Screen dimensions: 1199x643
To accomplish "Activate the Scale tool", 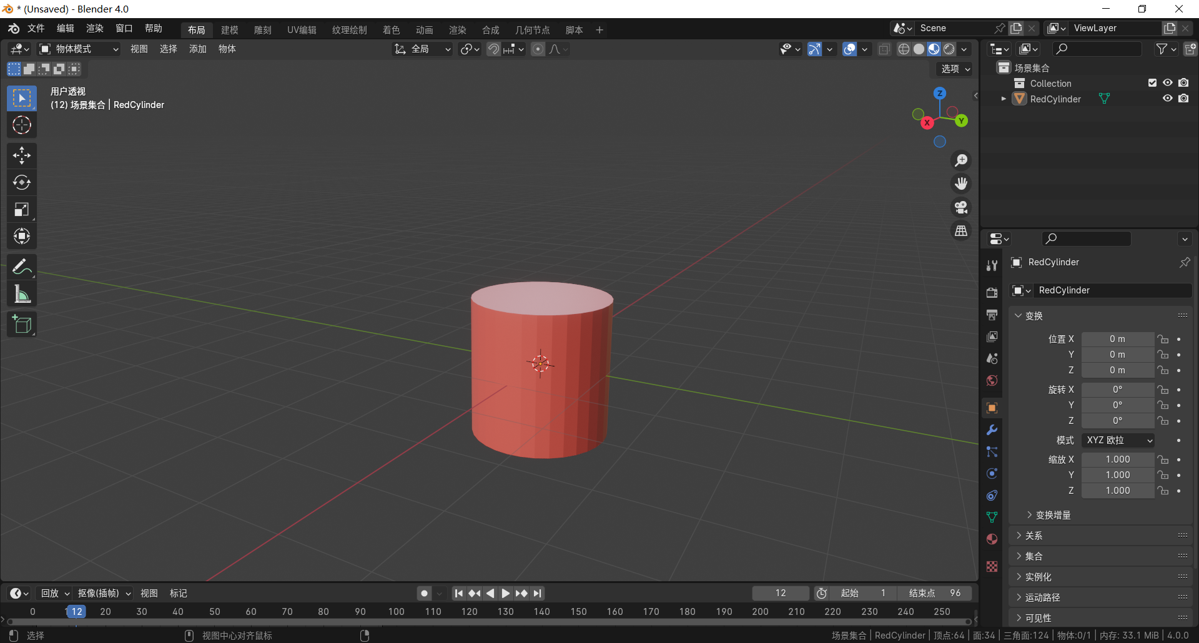I will point(22,209).
